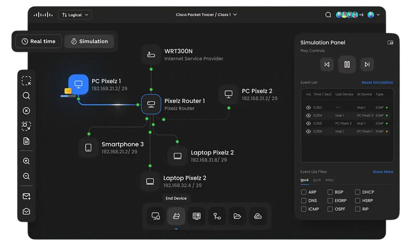The width and height of the screenshot is (410, 249).
Task: Select the marquee selection tool in sidebar
Action: click(26, 81)
